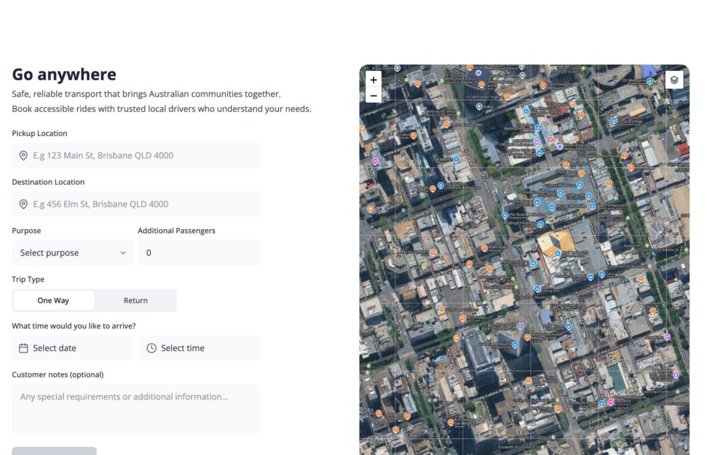Click the "Go anywhere" heading
The height and width of the screenshot is (455, 728).
[64, 74]
